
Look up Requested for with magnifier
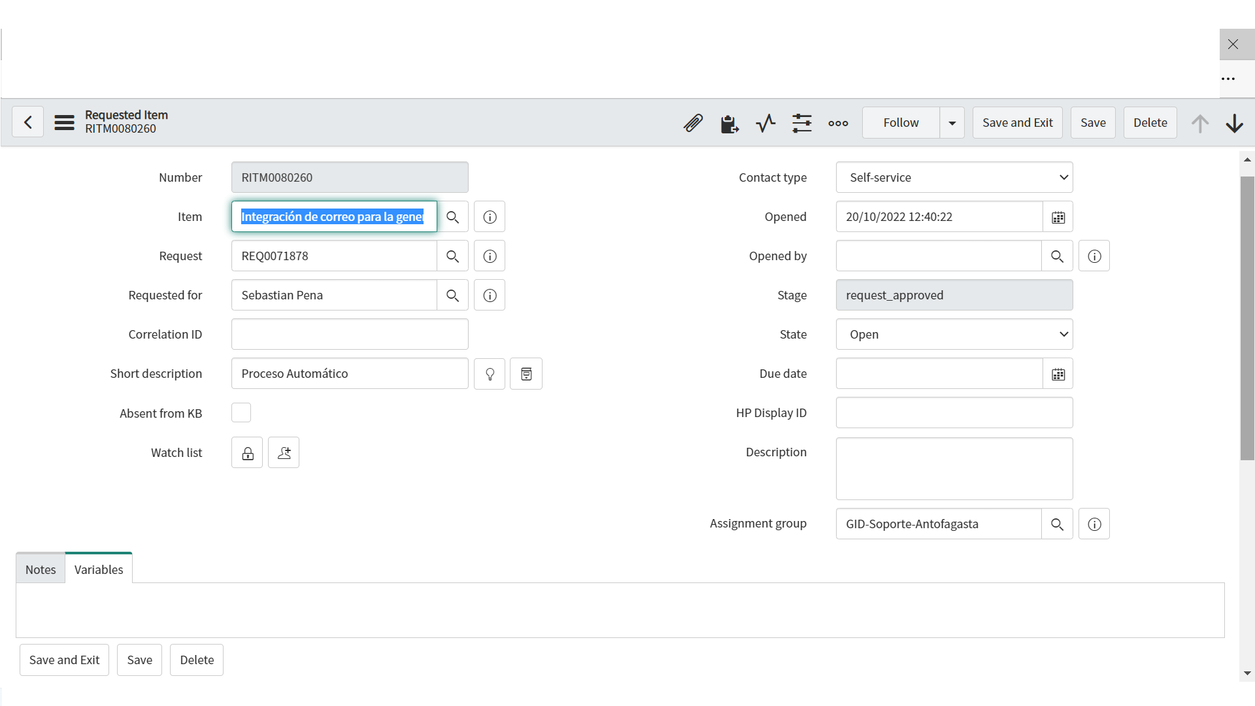pos(452,295)
